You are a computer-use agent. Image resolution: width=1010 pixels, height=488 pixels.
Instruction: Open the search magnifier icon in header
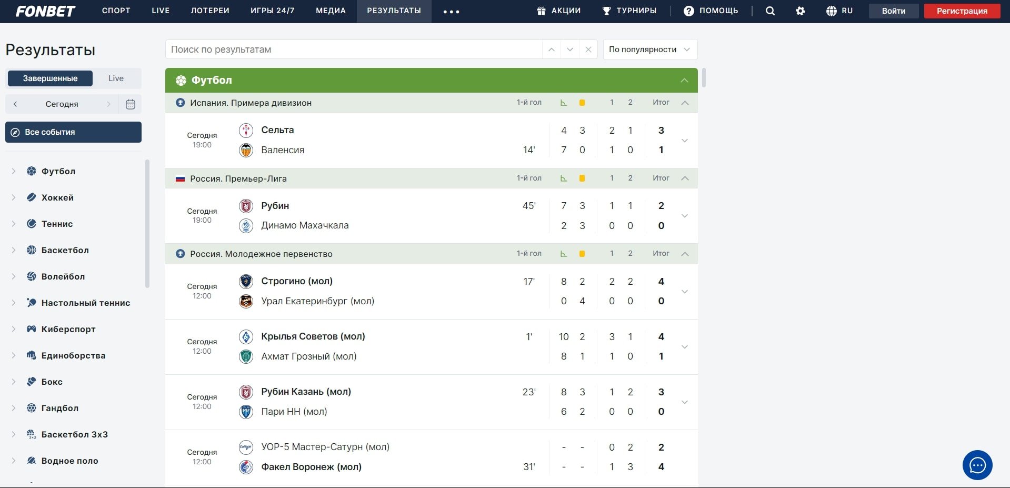(770, 11)
